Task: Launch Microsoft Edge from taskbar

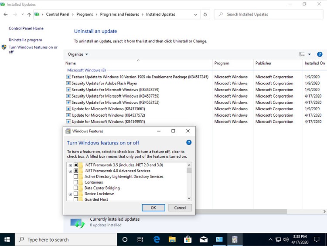Action: coord(157,239)
